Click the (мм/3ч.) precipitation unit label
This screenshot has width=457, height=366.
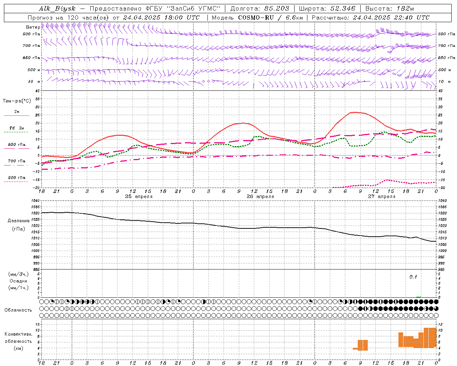[x=19, y=274]
